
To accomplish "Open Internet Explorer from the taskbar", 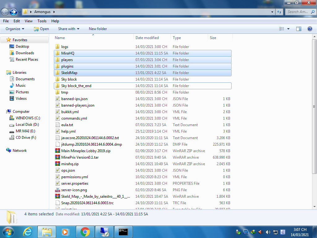I will (28, 232).
